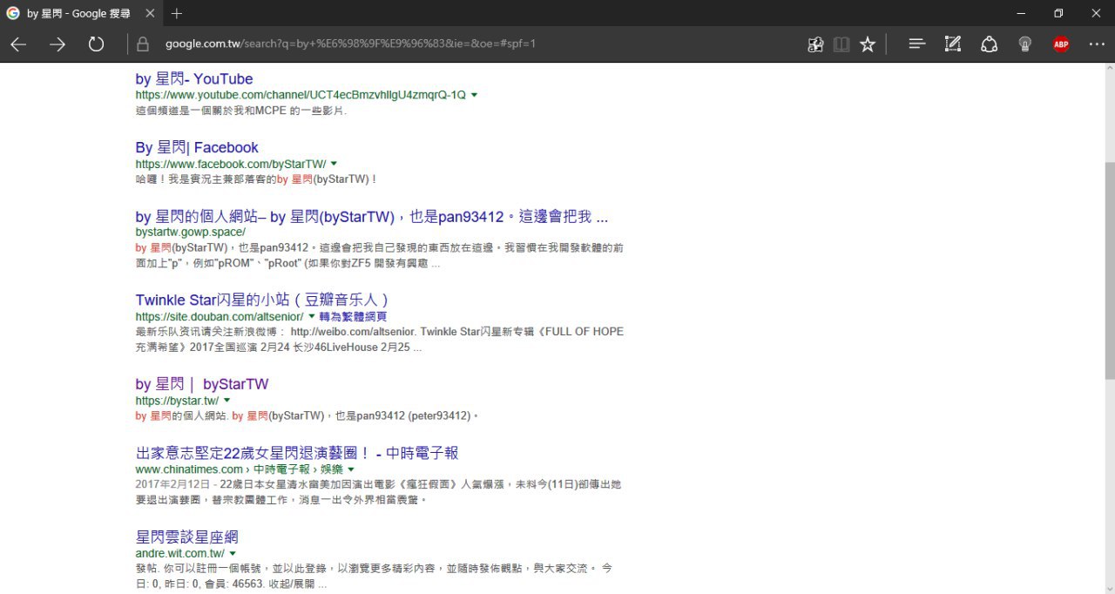Expand dropdown arrow beside facebook.com/byStarTW URL

click(x=334, y=164)
